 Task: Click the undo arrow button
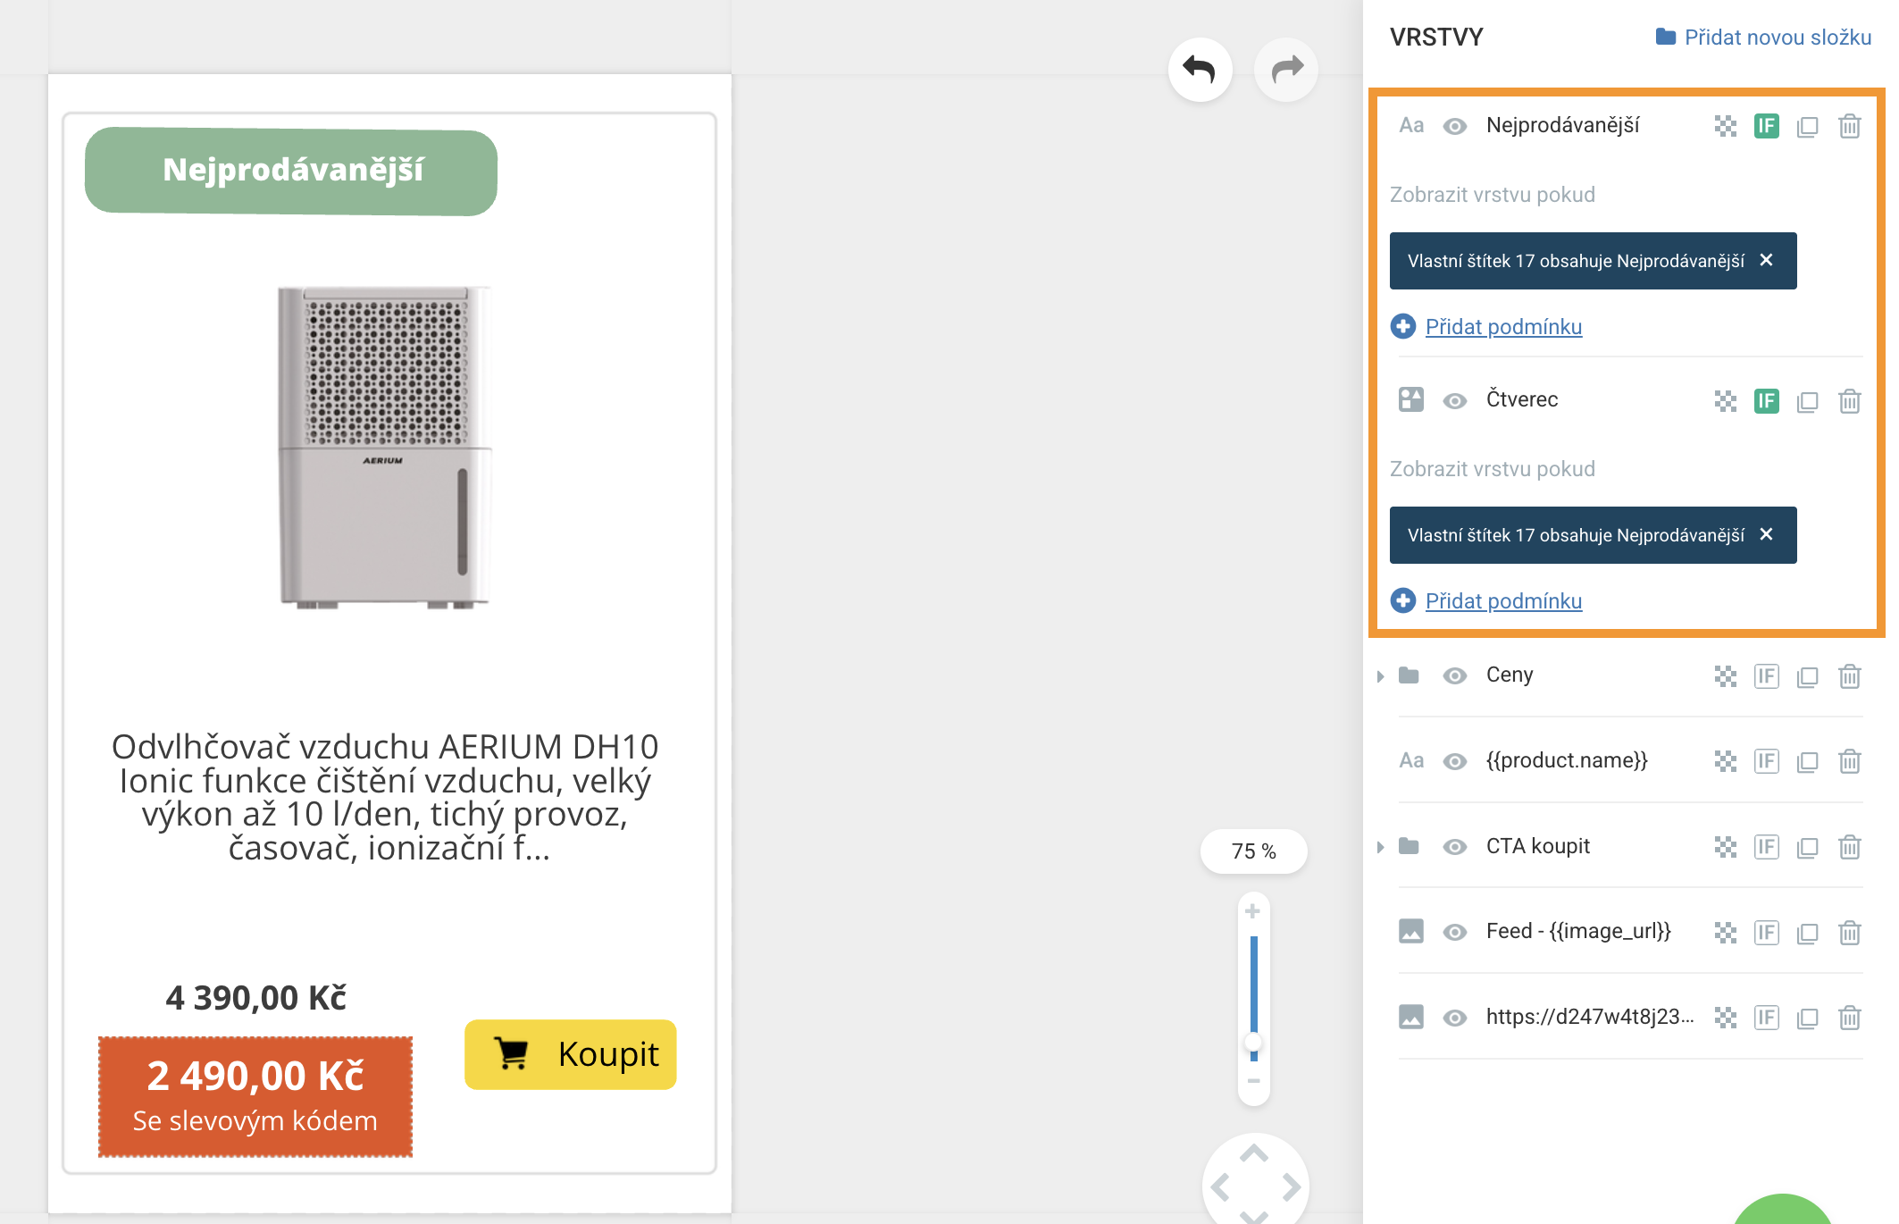click(x=1200, y=70)
